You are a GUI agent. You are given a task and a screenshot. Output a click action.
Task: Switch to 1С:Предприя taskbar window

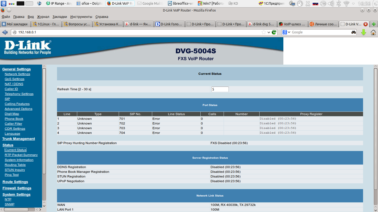point(272,4)
